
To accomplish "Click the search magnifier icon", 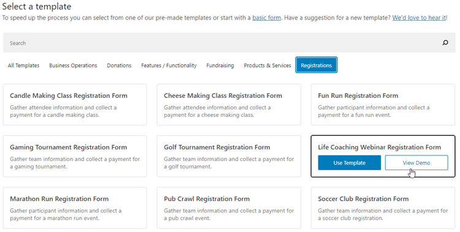I will [x=445, y=43].
